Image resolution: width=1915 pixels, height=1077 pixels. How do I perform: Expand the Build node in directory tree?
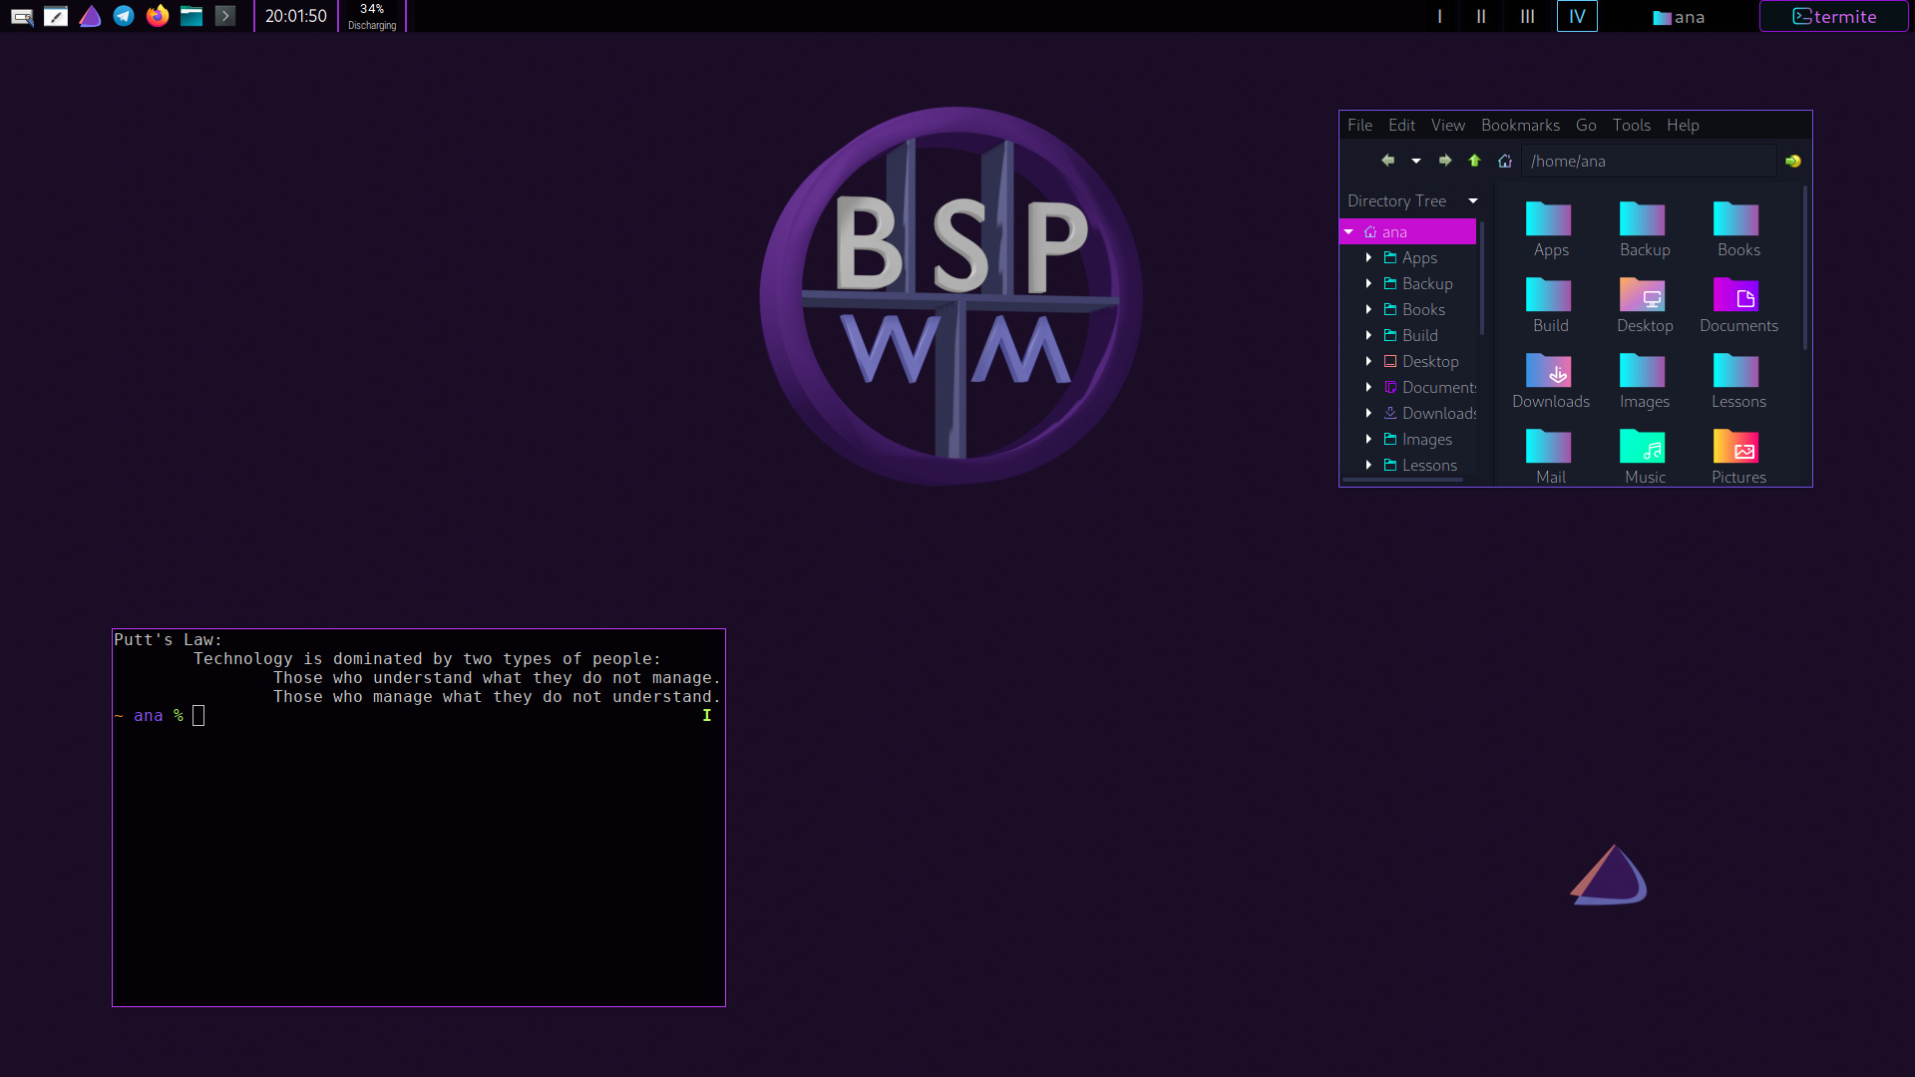(1368, 335)
